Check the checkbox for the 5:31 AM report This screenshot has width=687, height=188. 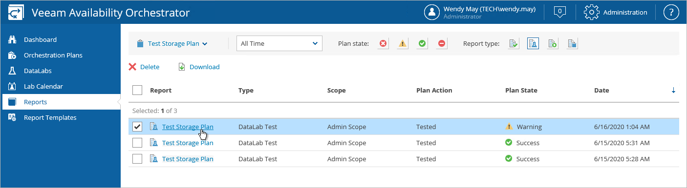tap(137, 143)
